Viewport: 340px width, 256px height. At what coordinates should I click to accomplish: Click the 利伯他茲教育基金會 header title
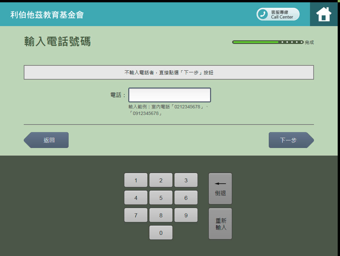(x=47, y=15)
